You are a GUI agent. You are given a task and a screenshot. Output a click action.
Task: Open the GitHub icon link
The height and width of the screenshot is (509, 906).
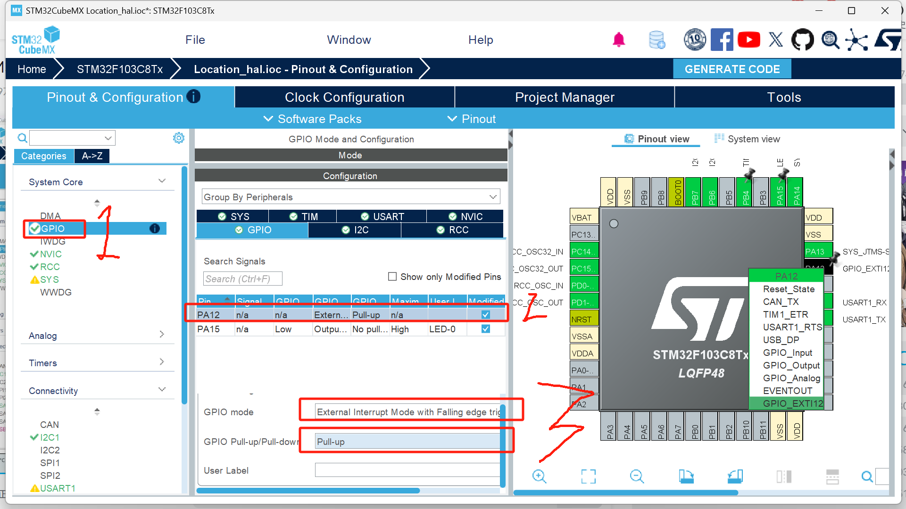click(802, 40)
